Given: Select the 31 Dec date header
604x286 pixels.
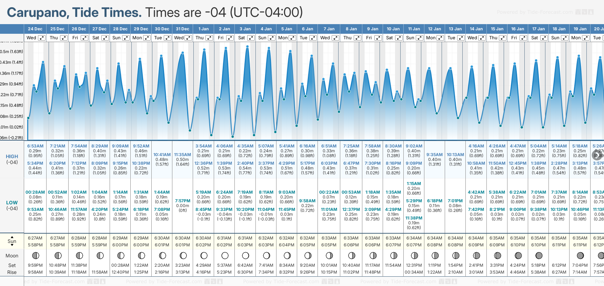Looking at the screenshot, I should [x=182, y=29].
